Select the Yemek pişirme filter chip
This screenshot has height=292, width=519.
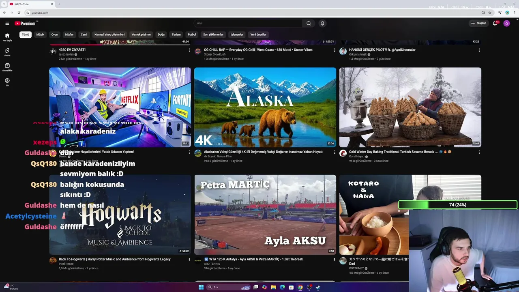[141, 34]
